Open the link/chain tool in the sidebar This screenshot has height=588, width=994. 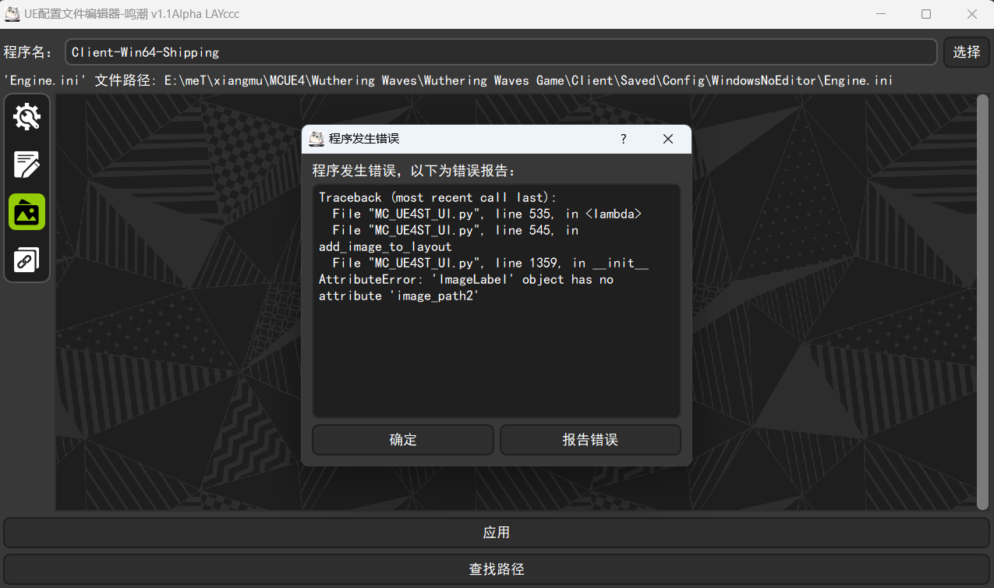coord(27,260)
